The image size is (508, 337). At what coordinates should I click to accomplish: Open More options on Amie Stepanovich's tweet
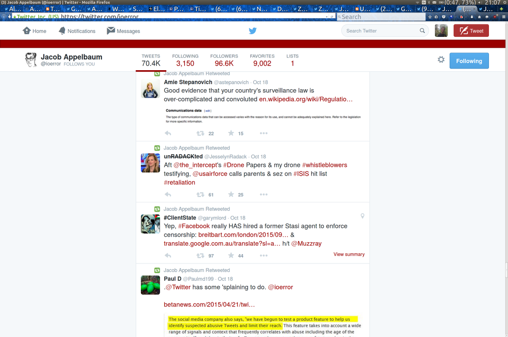pyautogui.click(x=264, y=133)
